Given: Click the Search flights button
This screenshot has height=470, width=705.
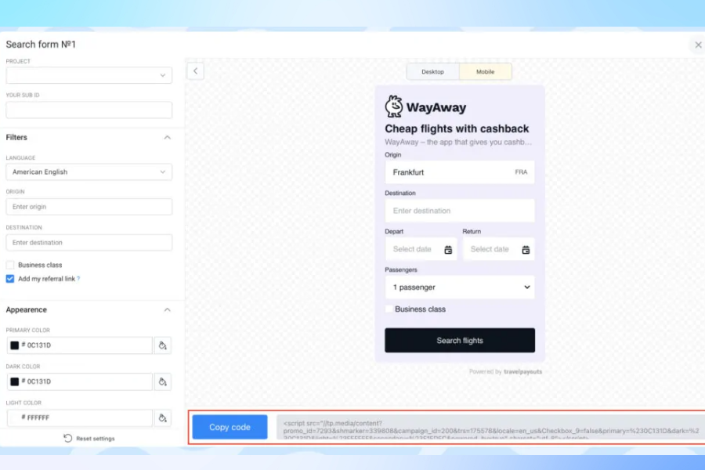Looking at the screenshot, I should pos(460,341).
